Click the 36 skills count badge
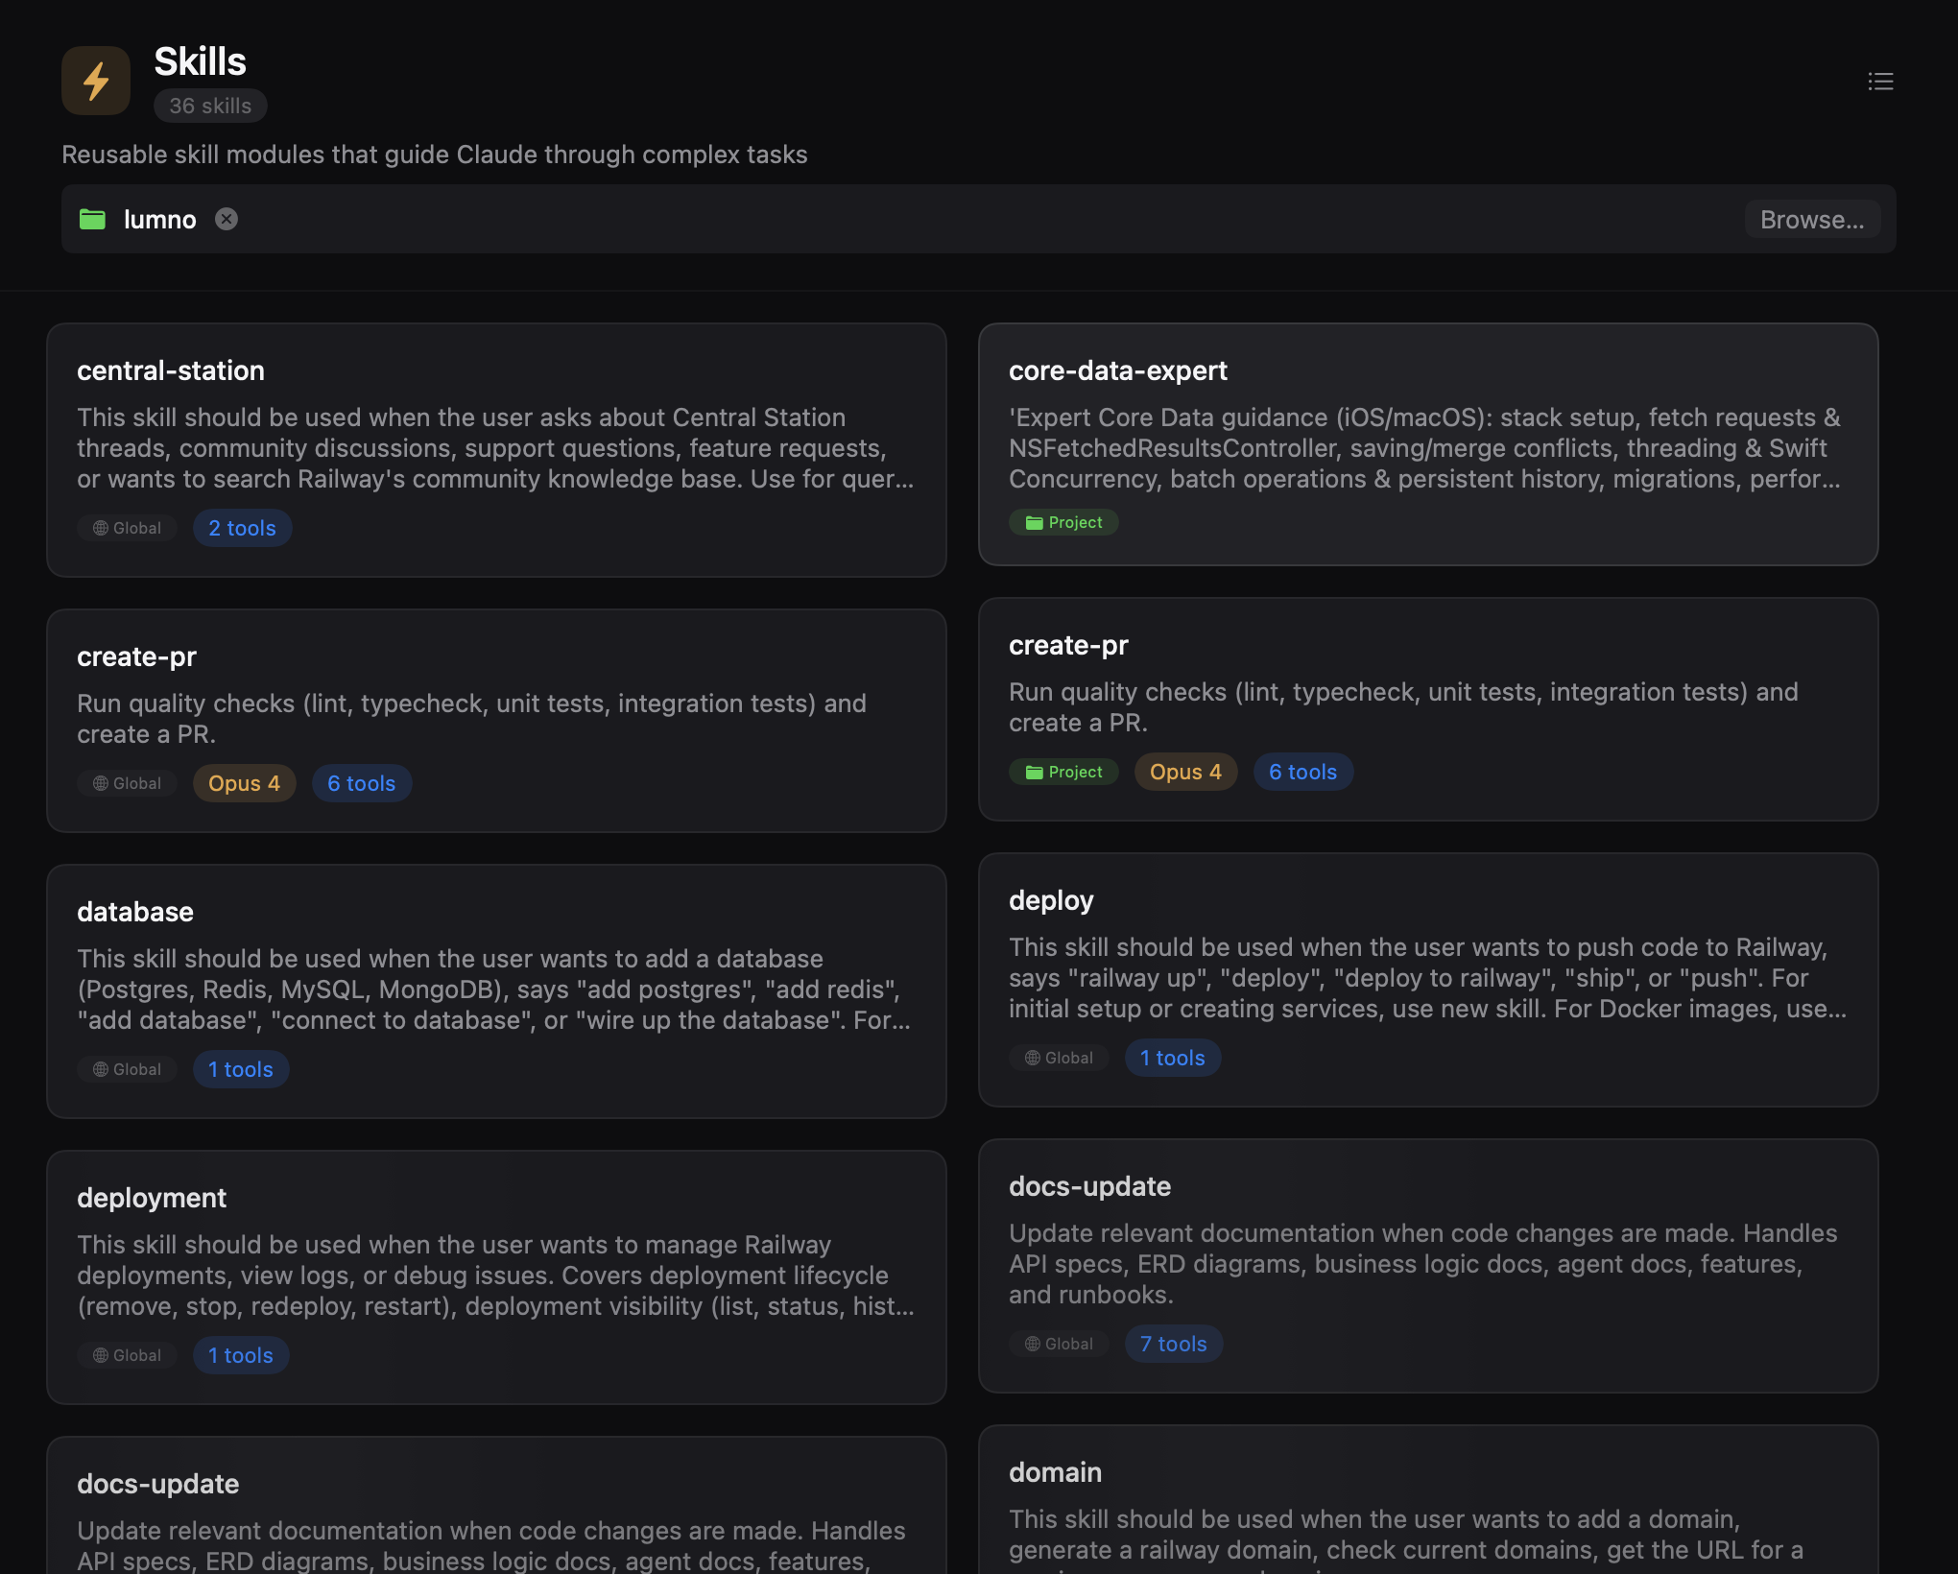 point(210,106)
